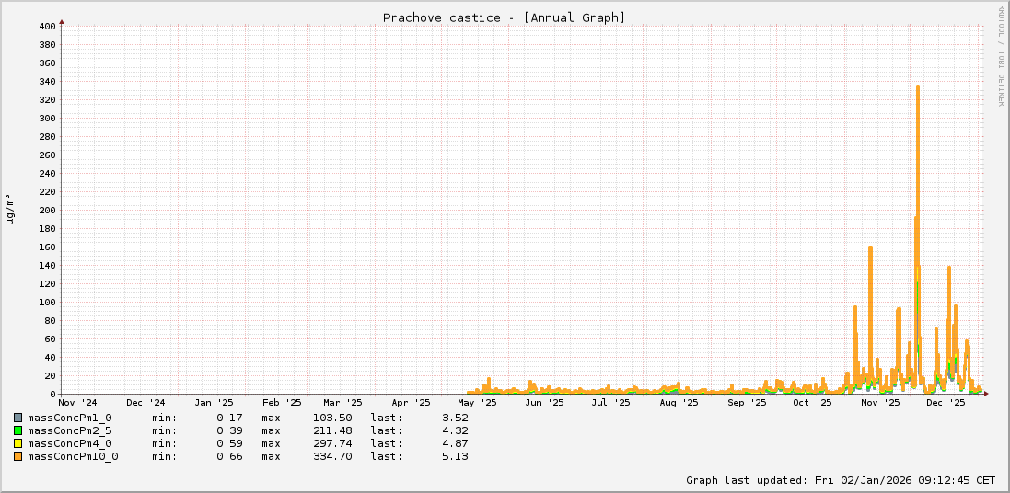Click the µg/m³ y-axis unit label
Screen dimensions: 1010x493
pos(10,209)
